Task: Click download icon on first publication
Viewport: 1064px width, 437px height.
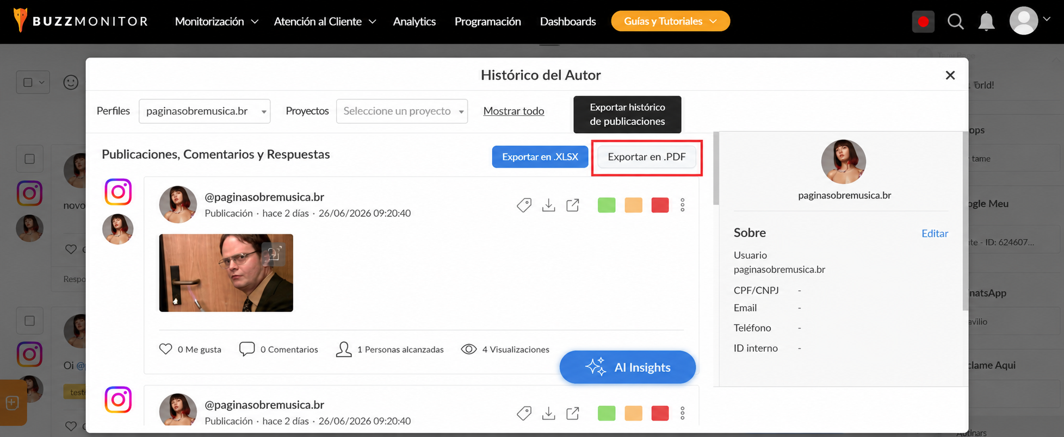Action: pyautogui.click(x=548, y=205)
